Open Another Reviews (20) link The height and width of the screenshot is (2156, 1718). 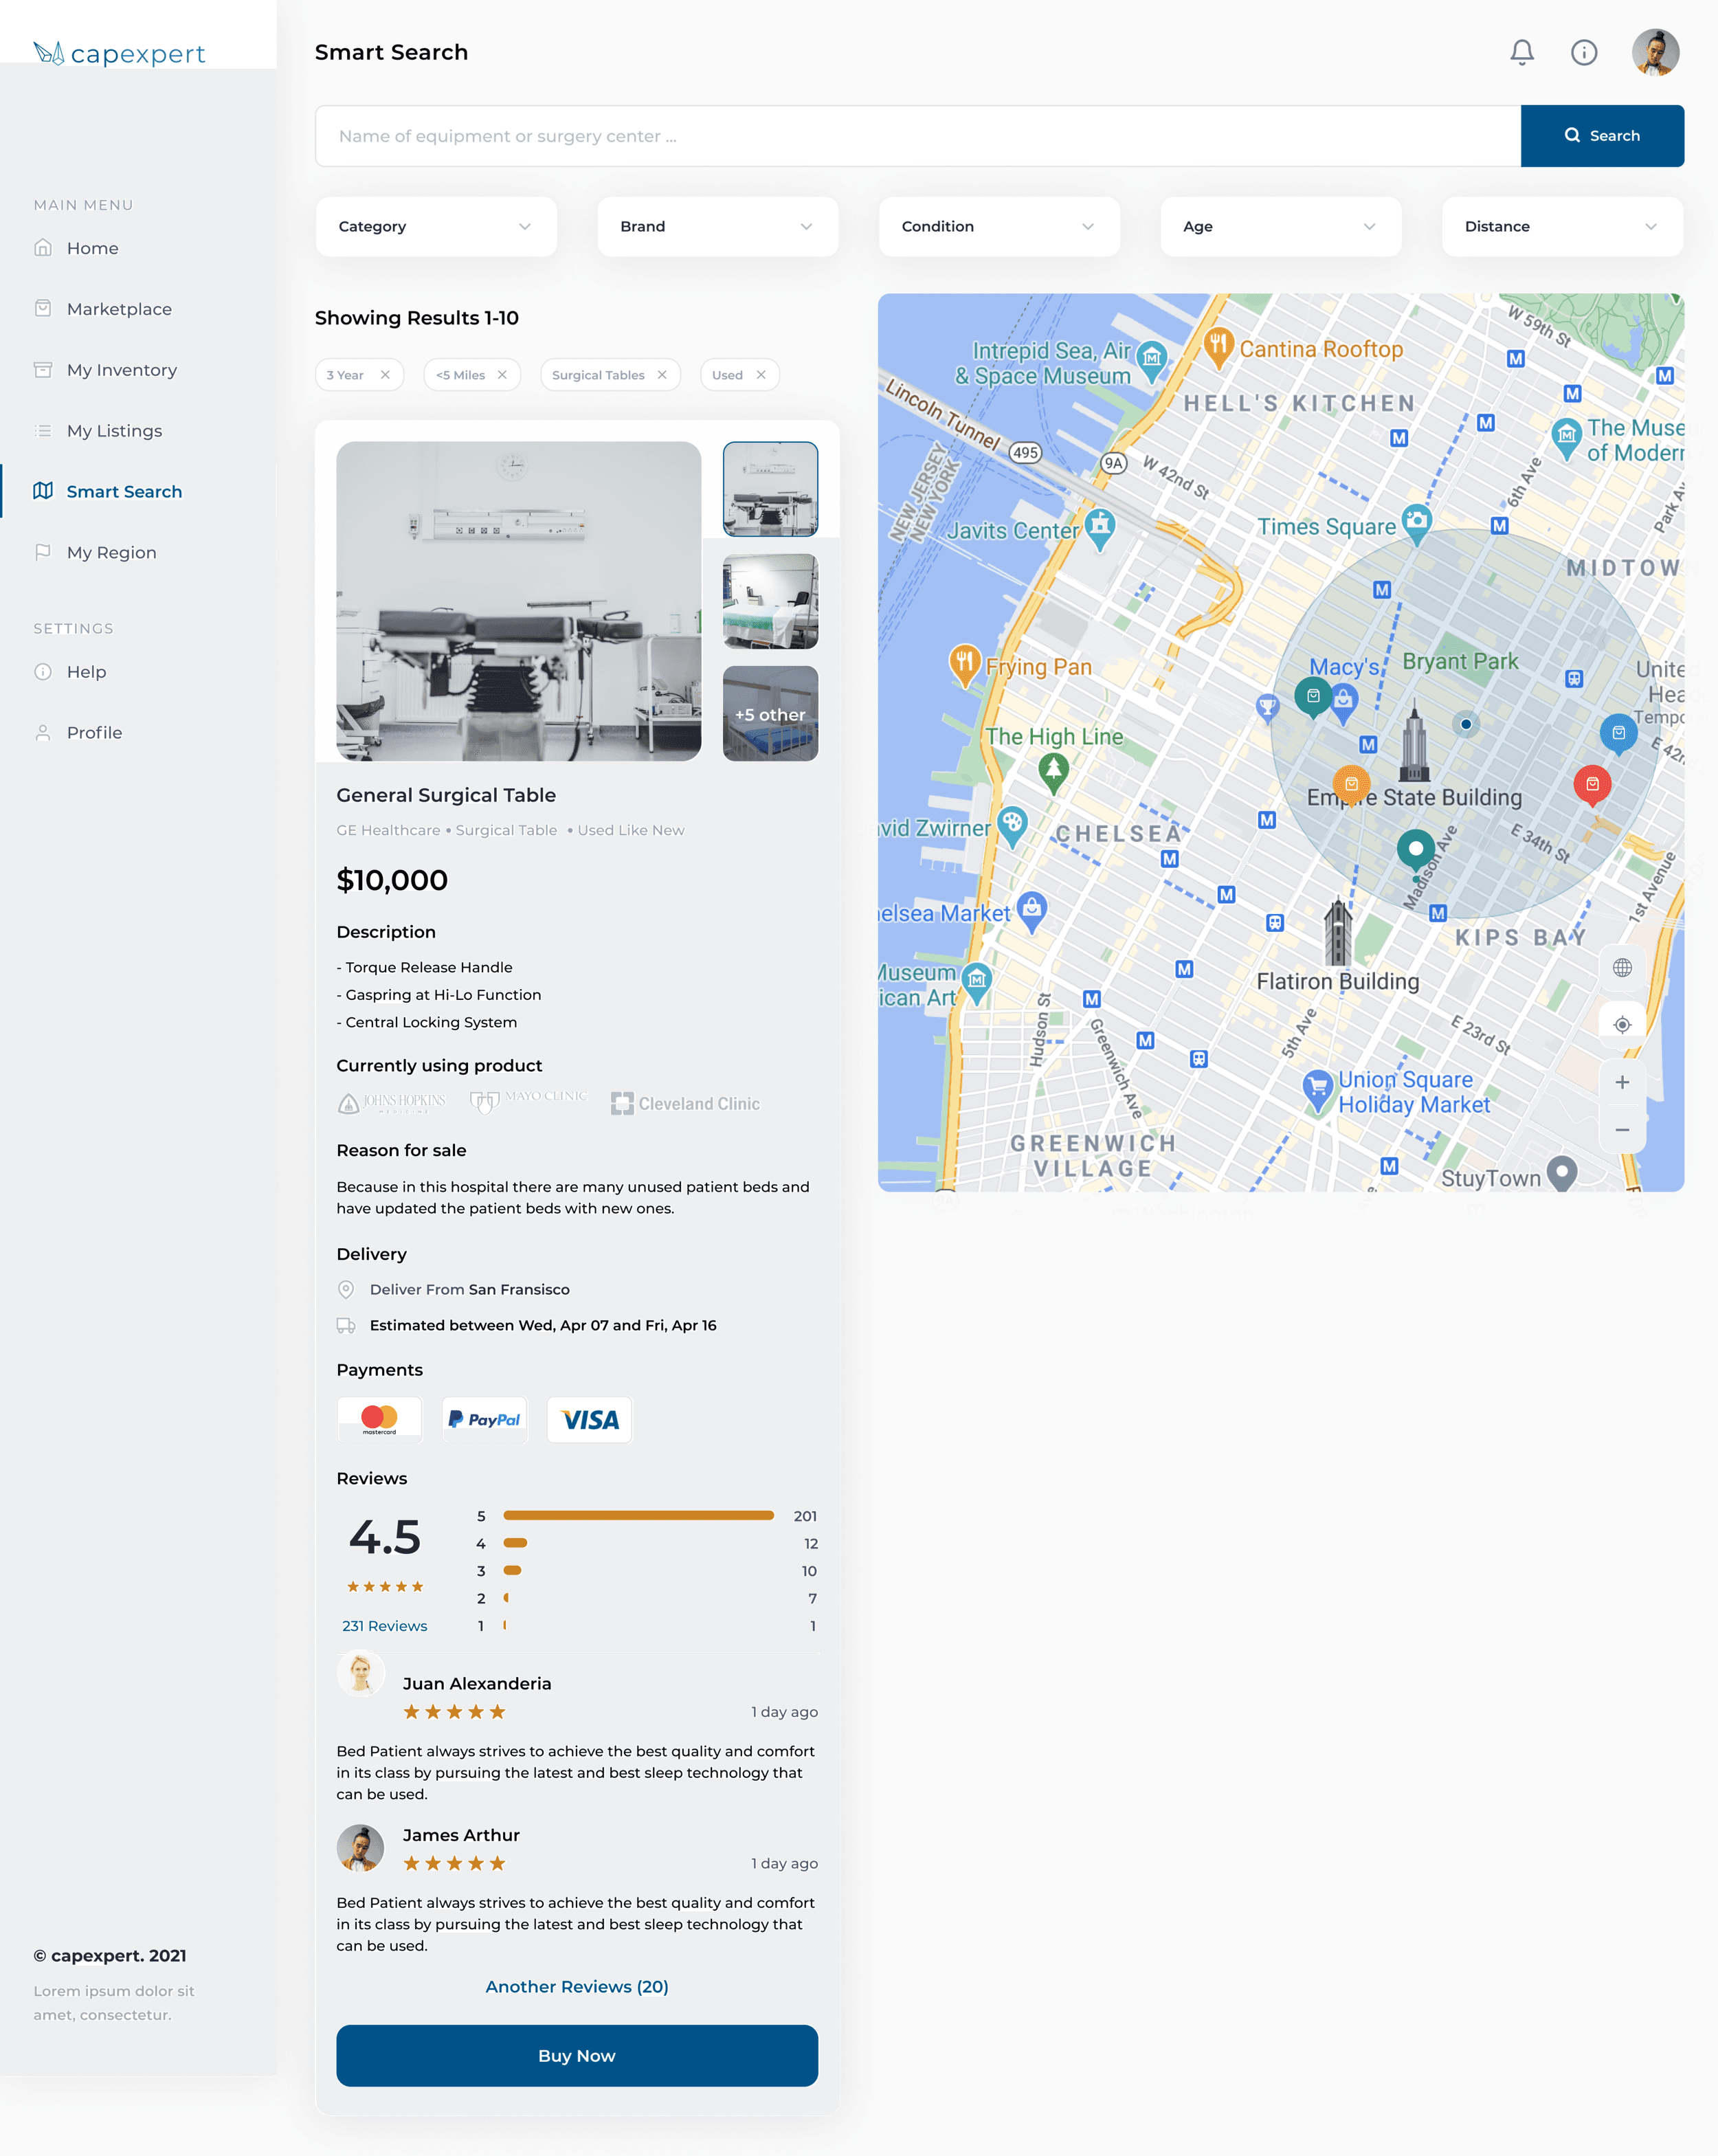pyautogui.click(x=576, y=1986)
